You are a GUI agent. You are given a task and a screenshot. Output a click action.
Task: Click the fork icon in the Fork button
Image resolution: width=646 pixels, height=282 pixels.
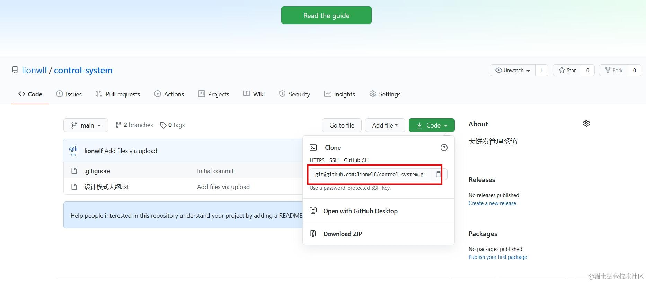click(608, 70)
